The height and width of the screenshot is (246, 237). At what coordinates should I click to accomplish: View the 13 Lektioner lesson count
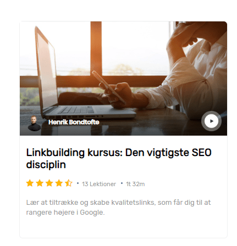click(99, 184)
